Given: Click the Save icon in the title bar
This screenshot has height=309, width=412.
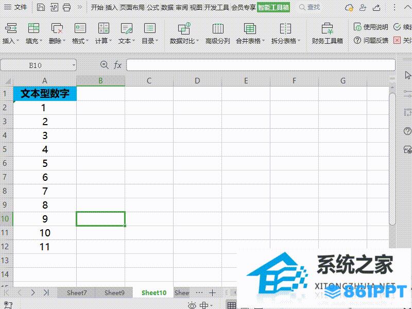Looking at the screenshot, I should 41,7.
